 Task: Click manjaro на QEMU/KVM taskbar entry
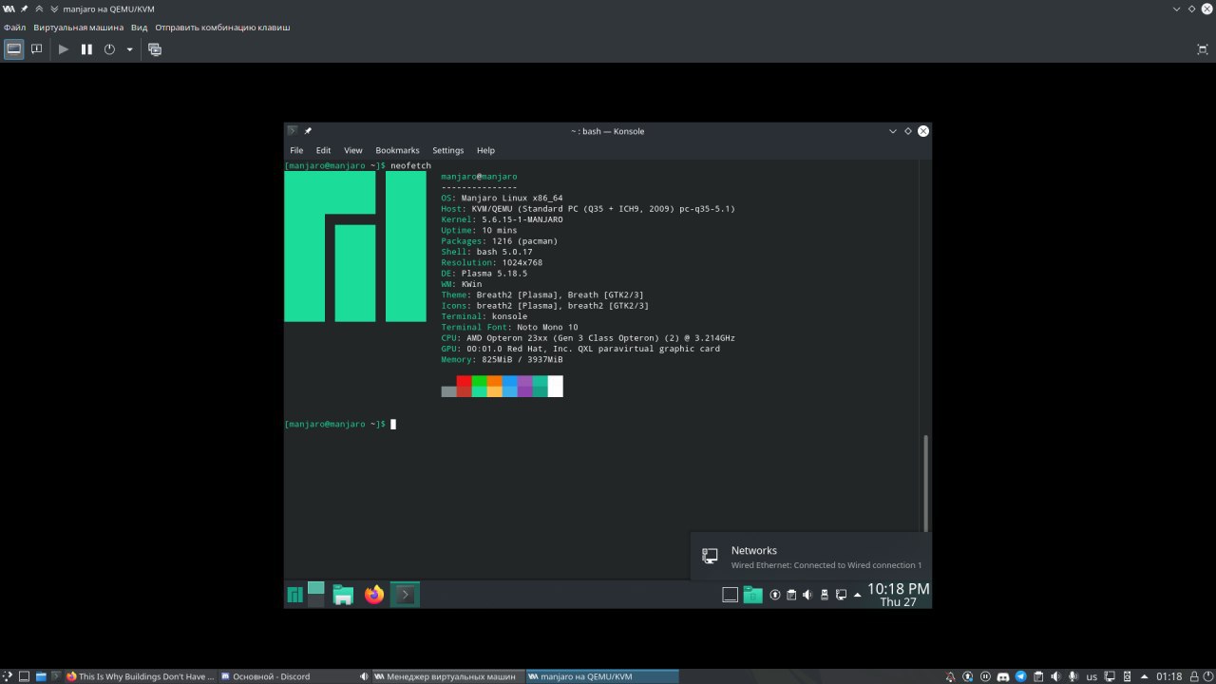click(x=602, y=676)
